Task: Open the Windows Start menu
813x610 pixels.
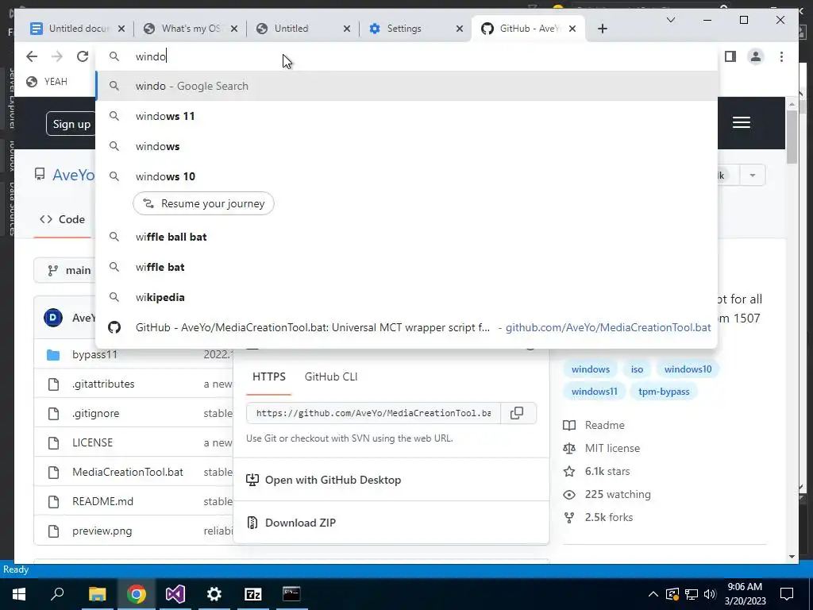Action: pyautogui.click(x=19, y=594)
